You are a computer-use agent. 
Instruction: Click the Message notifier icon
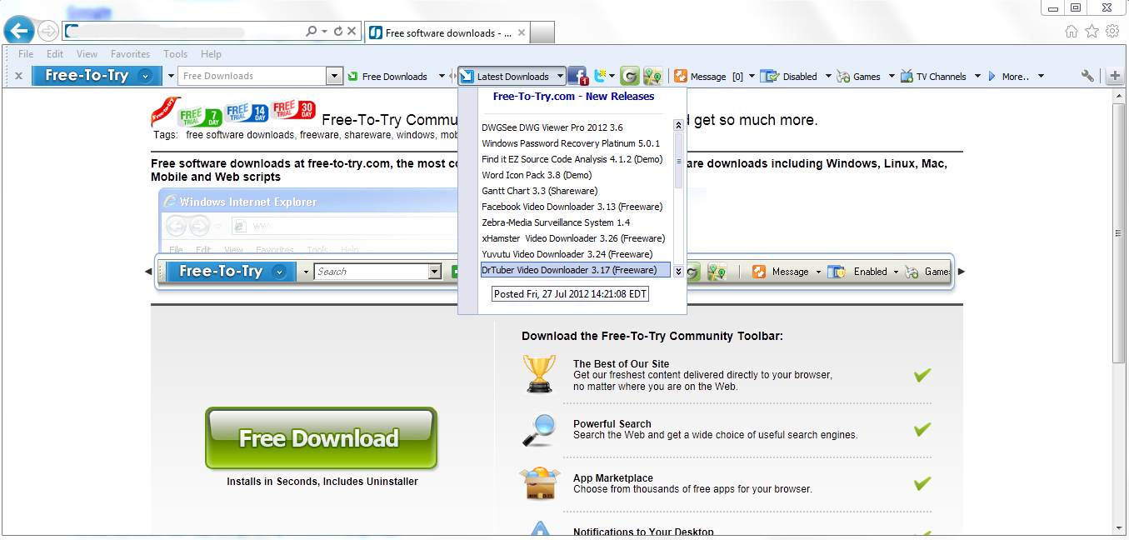click(681, 77)
